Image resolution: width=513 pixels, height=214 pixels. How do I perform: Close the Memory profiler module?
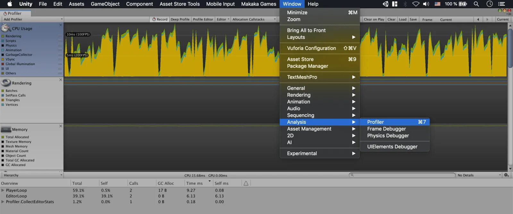(x=61, y=126)
